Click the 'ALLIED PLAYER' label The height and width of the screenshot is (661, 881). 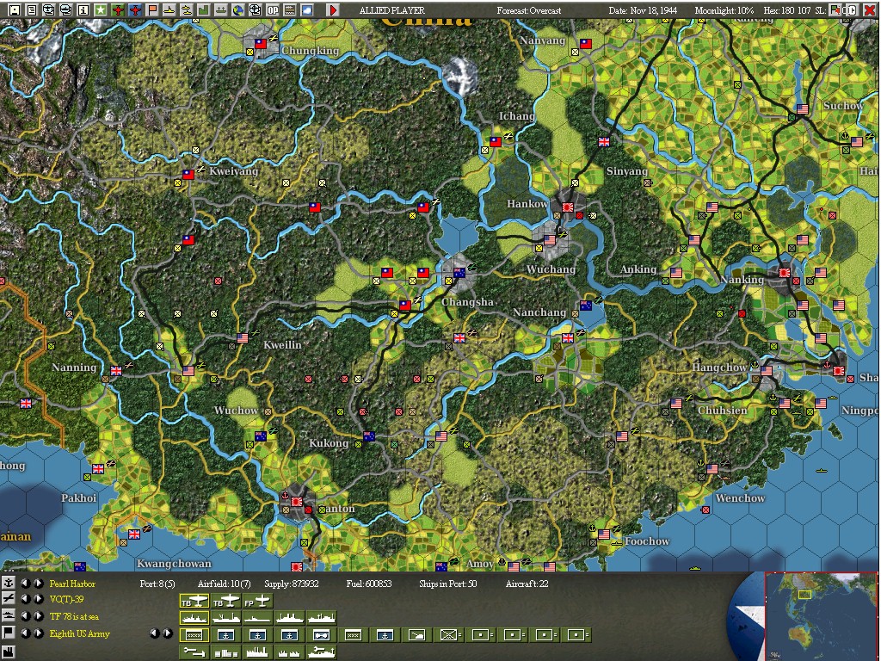(x=391, y=10)
